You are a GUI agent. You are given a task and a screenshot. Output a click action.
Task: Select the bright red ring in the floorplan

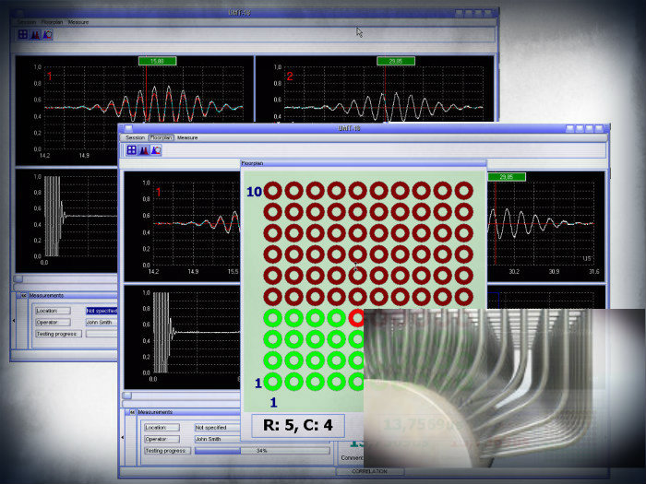(x=357, y=318)
